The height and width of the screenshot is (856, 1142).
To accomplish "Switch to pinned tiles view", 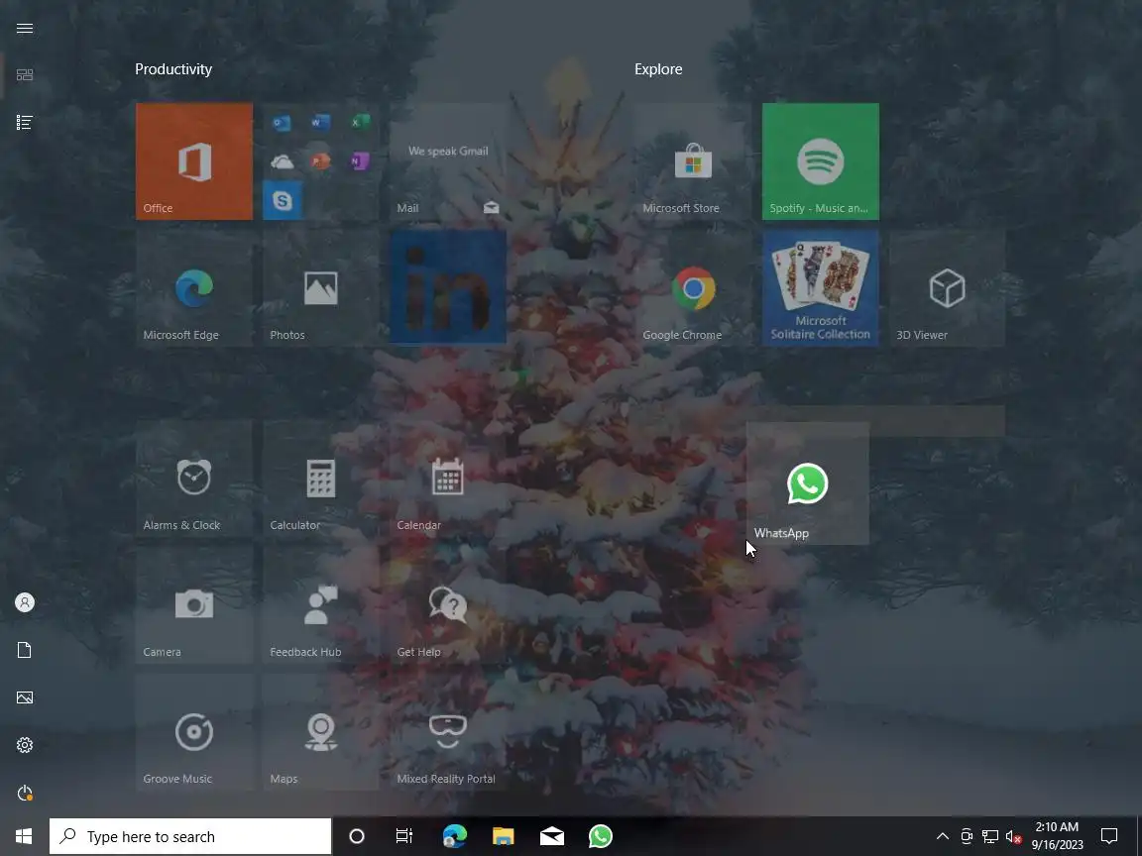I will (x=25, y=75).
